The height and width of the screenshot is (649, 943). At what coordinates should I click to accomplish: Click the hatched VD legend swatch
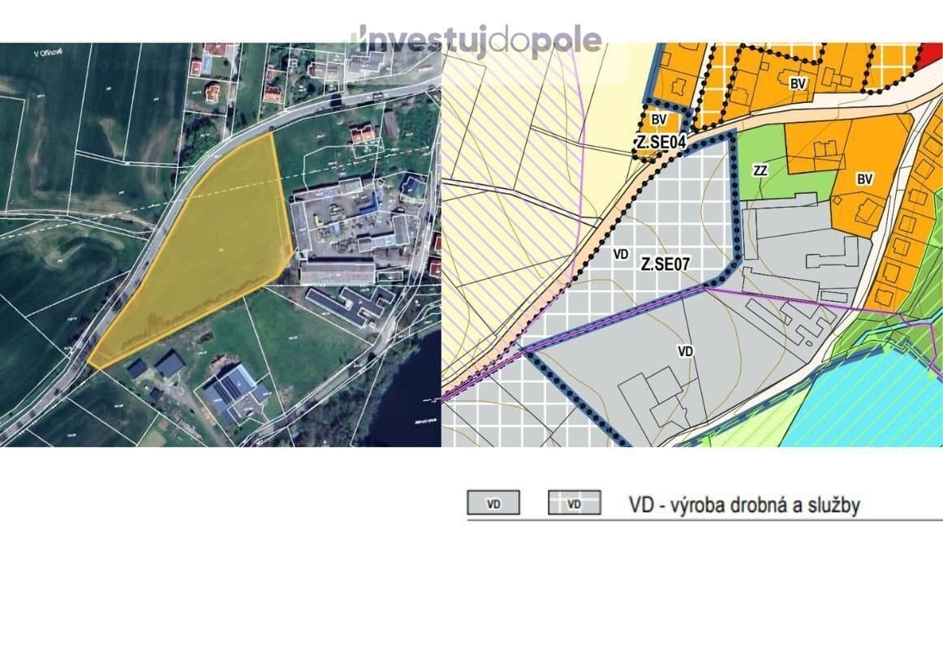(574, 504)
